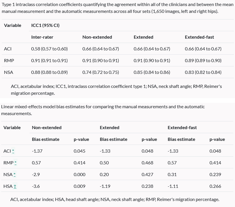Image resolution: width=235 pixels, height=207 pixels.
Task: Select the HSA p-value 0.266
Action: pyautogui.click(x=215, y=186)
